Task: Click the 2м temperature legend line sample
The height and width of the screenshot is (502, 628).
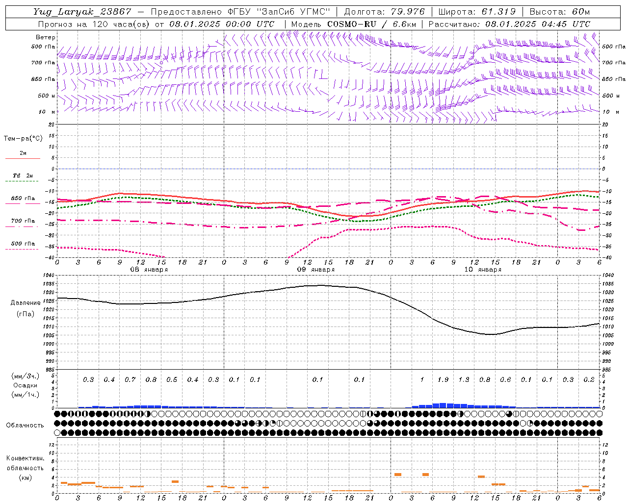Action: 23,159
